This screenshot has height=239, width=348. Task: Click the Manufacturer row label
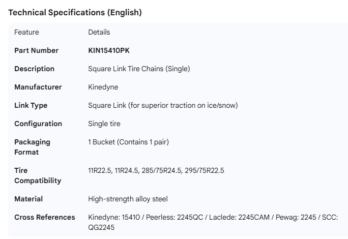[x=38, y=87]
